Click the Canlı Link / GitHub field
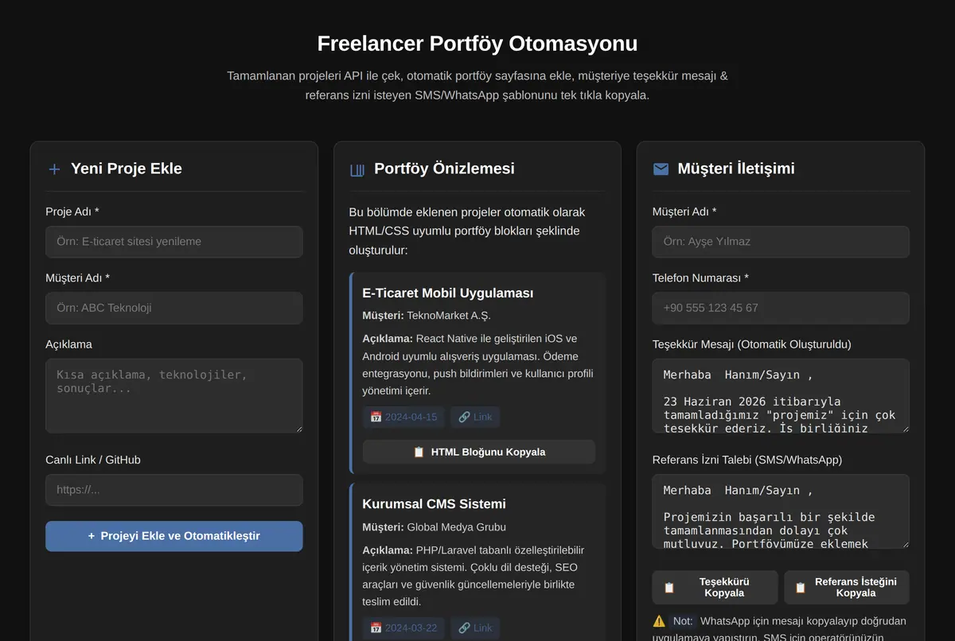The height and width of the screenshot is (641, 955). point(174,490)
